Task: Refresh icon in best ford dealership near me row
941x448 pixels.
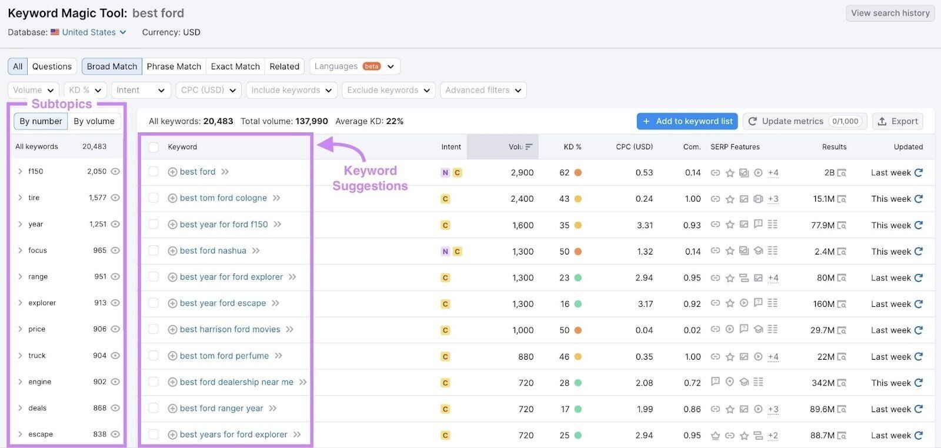Action: click(919, 383)
